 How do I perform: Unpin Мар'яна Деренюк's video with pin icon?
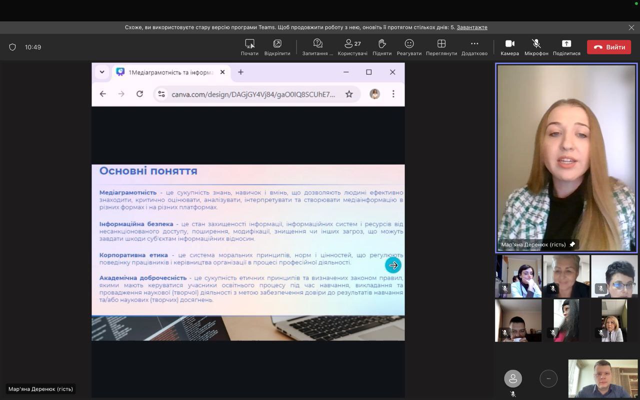[572, 244]
